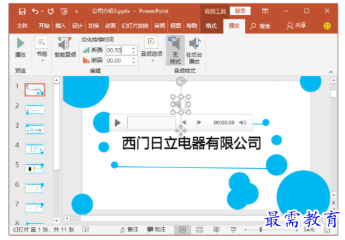Viewport: 345px width, 240px height.
Task: Switch to the audio tools 格式 tab
Action: click(x=211, y=26)
